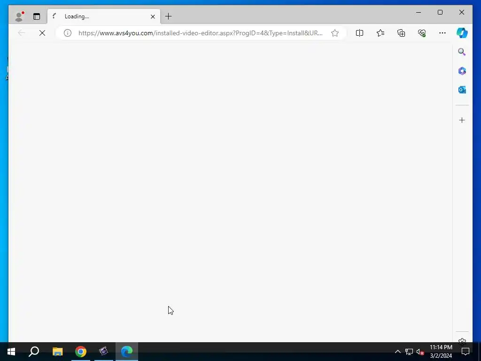Open the tab actions menu
The image size is (481, 361).
(37, 16)
